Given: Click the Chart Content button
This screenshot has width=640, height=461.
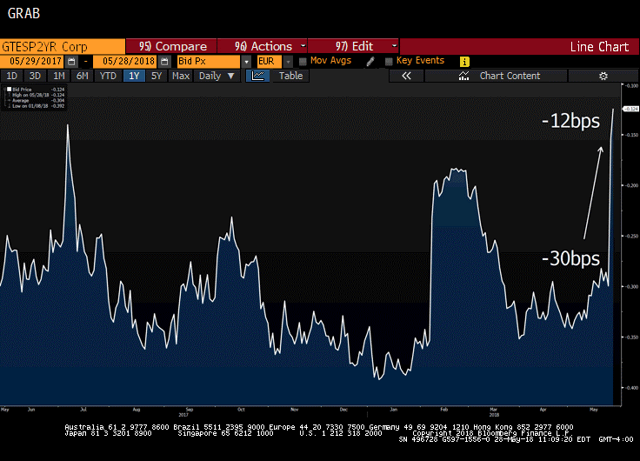Looking at the screenshot, I should tap(510, 76).
